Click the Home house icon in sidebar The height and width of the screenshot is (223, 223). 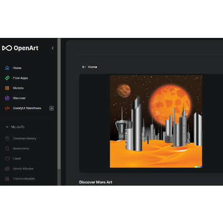[7, 68]
